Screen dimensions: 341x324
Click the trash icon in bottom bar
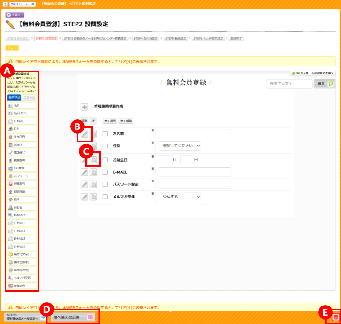pyautogui.click(x=335, y=317)
